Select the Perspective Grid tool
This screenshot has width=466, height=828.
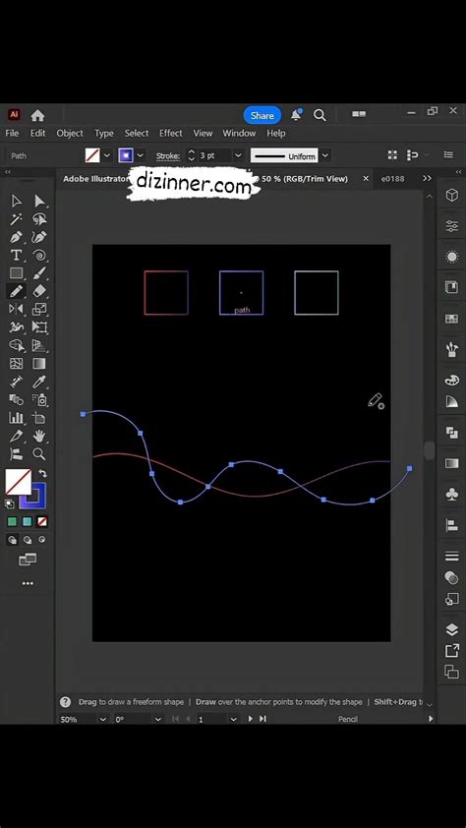click(39, 345)
